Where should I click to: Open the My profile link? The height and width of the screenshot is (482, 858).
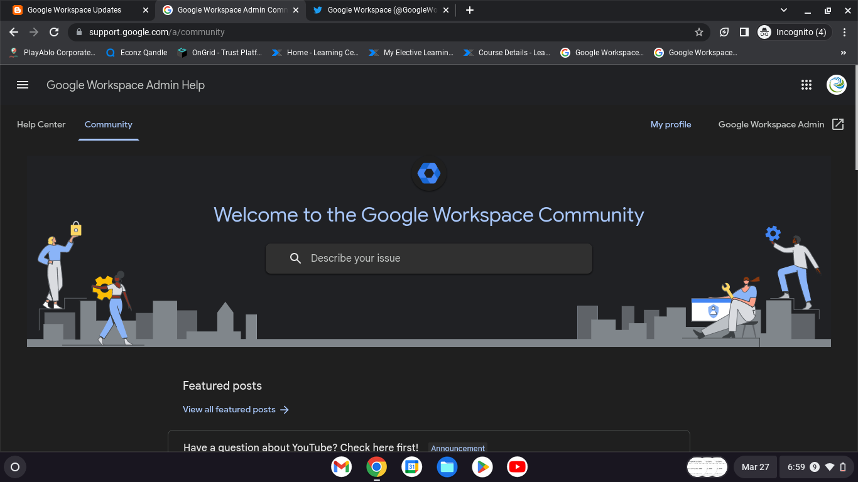(671, 124)
